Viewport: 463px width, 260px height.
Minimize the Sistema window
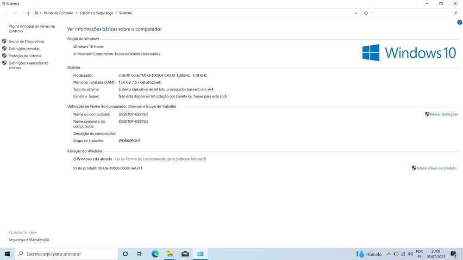(427, 4)
